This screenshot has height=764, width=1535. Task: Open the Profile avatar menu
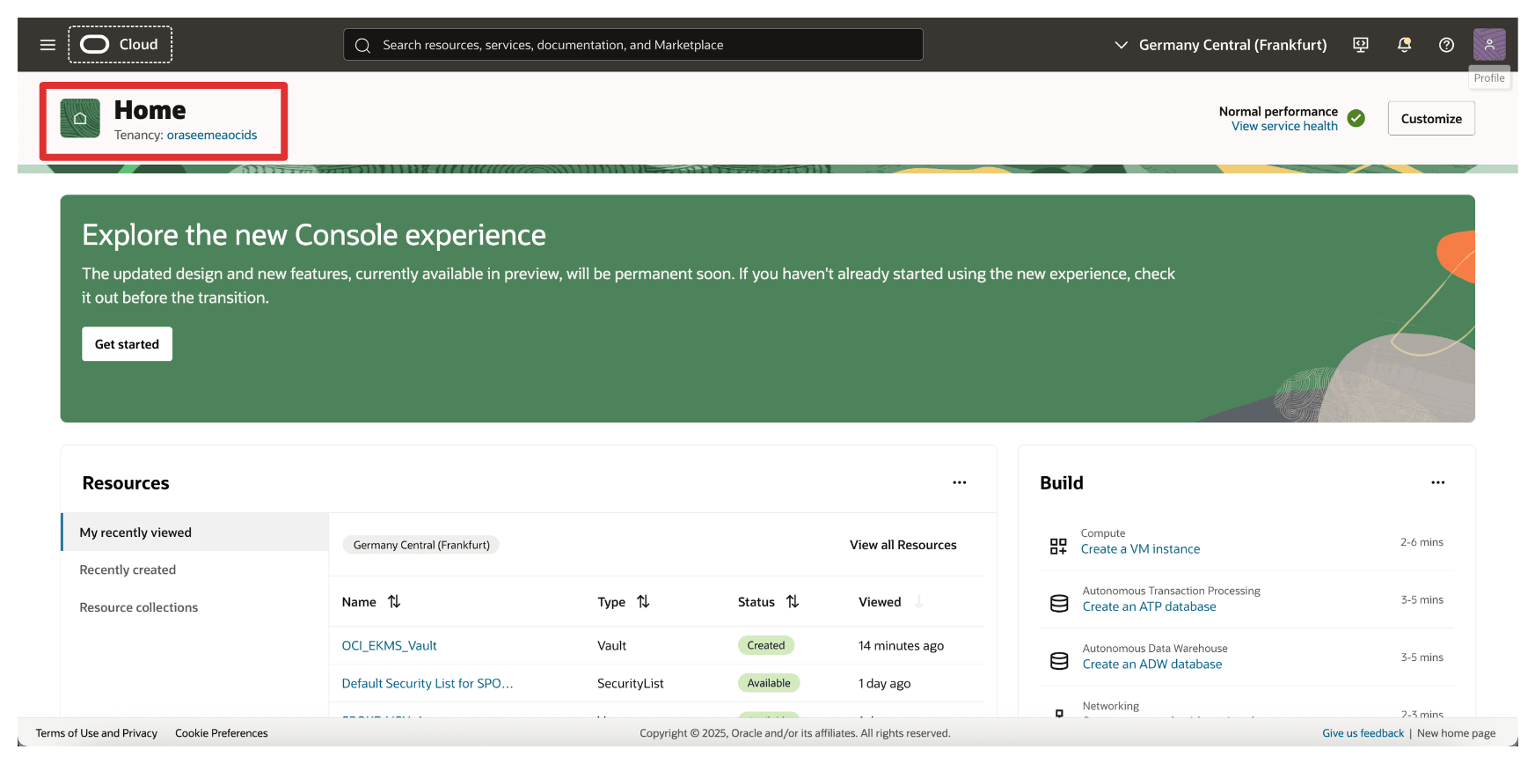click(1489, 44)
